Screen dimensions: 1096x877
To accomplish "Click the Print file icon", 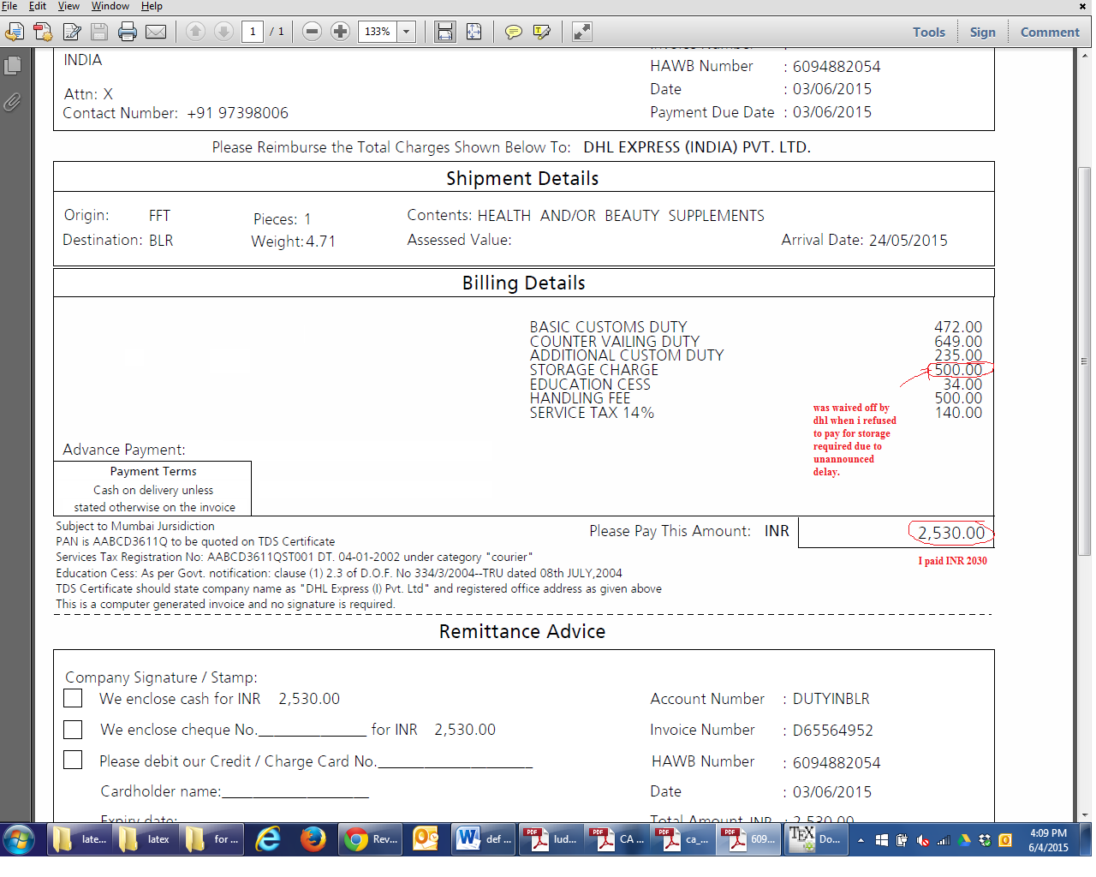I will pos(128,33).
